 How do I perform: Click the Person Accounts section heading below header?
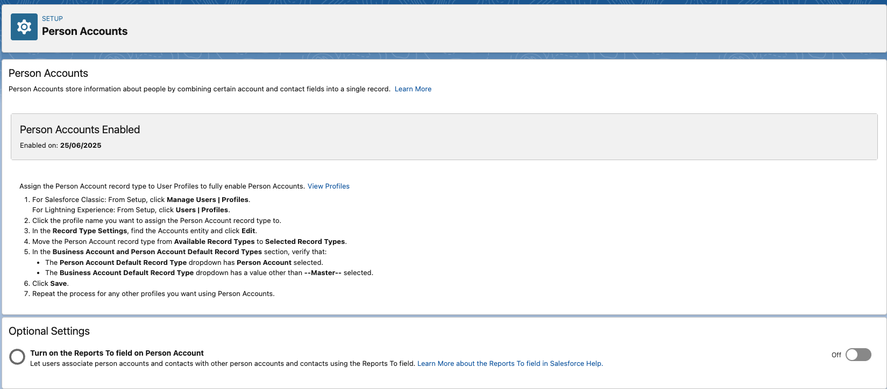48,73
